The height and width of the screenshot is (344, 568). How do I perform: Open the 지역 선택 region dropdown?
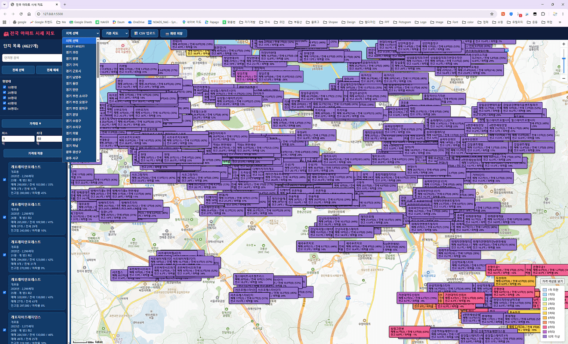[81, 33]
